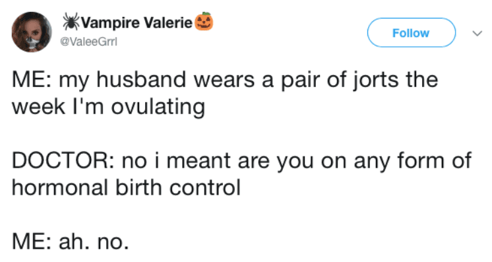
Task: Click the "hormonal birth control" text line
Action: tap(126, 187)
